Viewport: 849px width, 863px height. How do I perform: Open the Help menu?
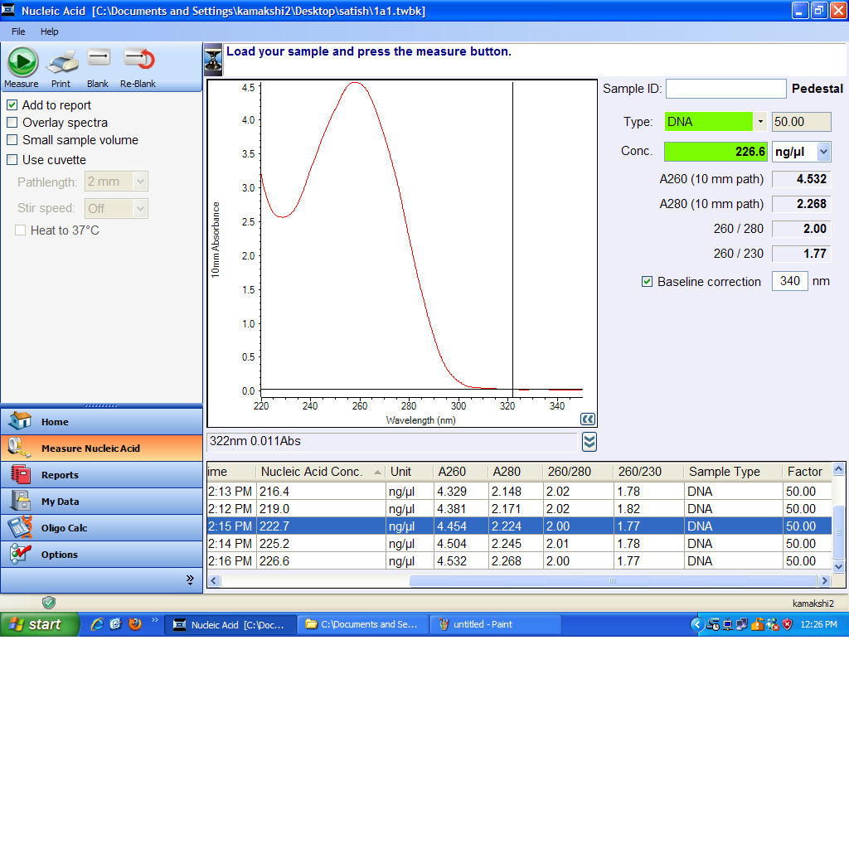click(x=50, y=32)
